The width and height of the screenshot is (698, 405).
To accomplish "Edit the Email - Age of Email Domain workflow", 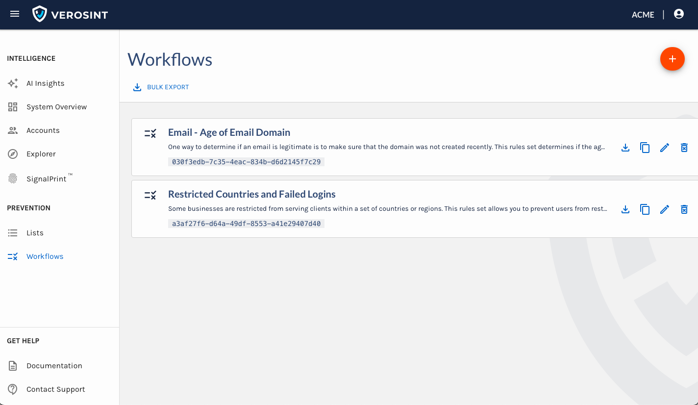I will 664,148.
